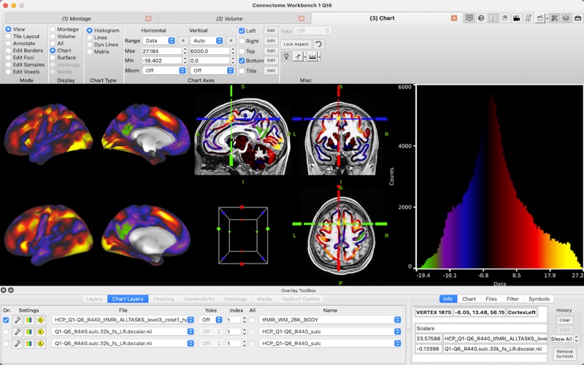Viewport: 584px width, 365px height.
Task: Open wrench settings for third chart layer
Action: pos(17,343)
